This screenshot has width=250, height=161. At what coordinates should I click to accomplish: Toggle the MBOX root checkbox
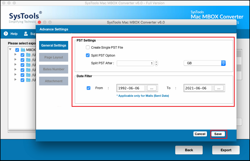pos(17,50)
